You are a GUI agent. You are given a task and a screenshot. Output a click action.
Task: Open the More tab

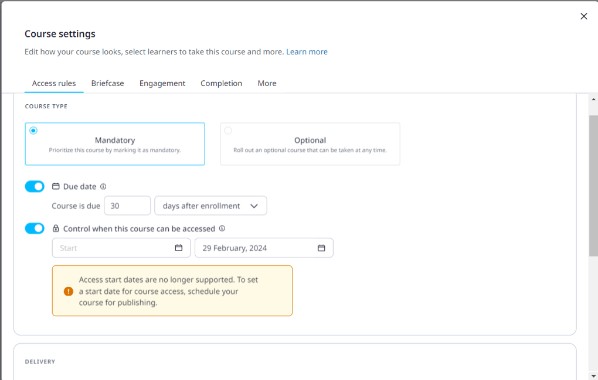tap(267, 84)
